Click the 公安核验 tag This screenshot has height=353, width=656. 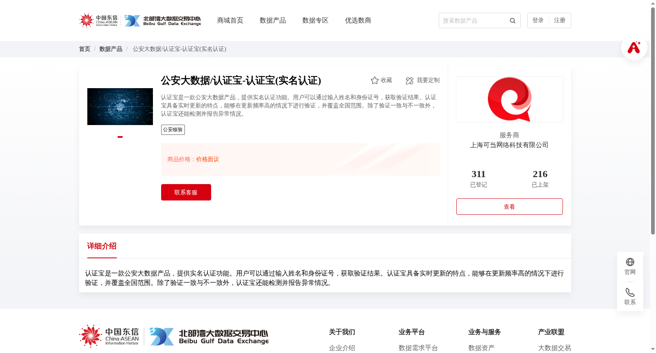pyautogui.click(x=173, y=130)
